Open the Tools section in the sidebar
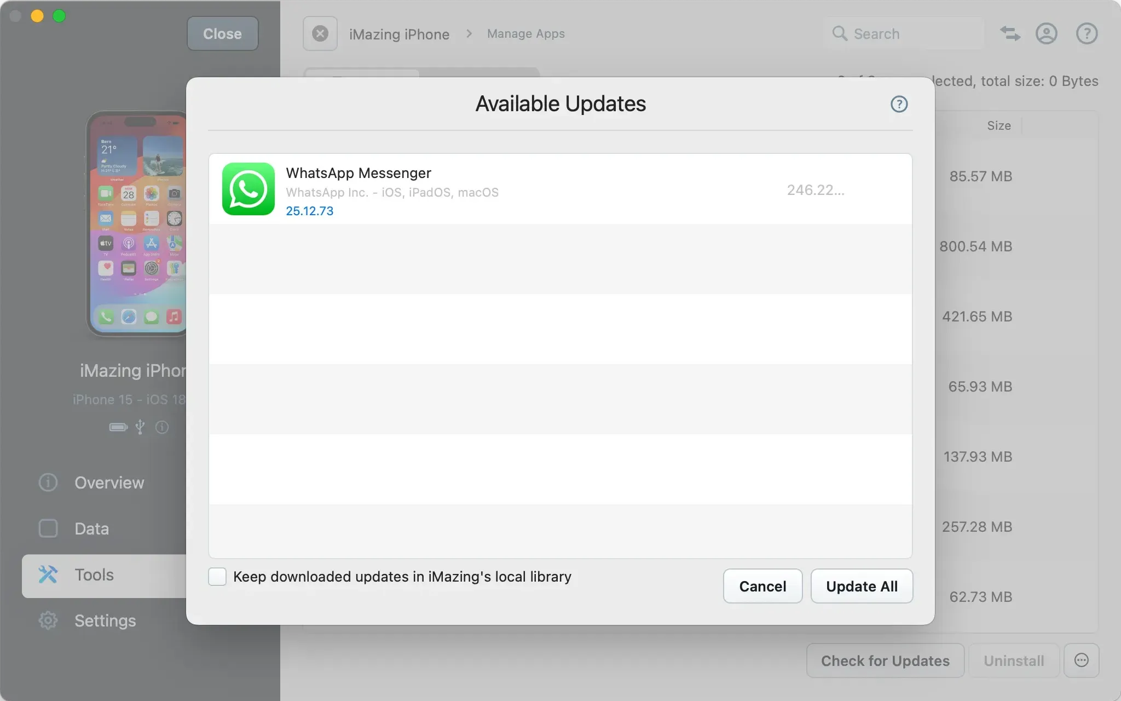Screen dimensions: 1121x701 click(94, 574)
